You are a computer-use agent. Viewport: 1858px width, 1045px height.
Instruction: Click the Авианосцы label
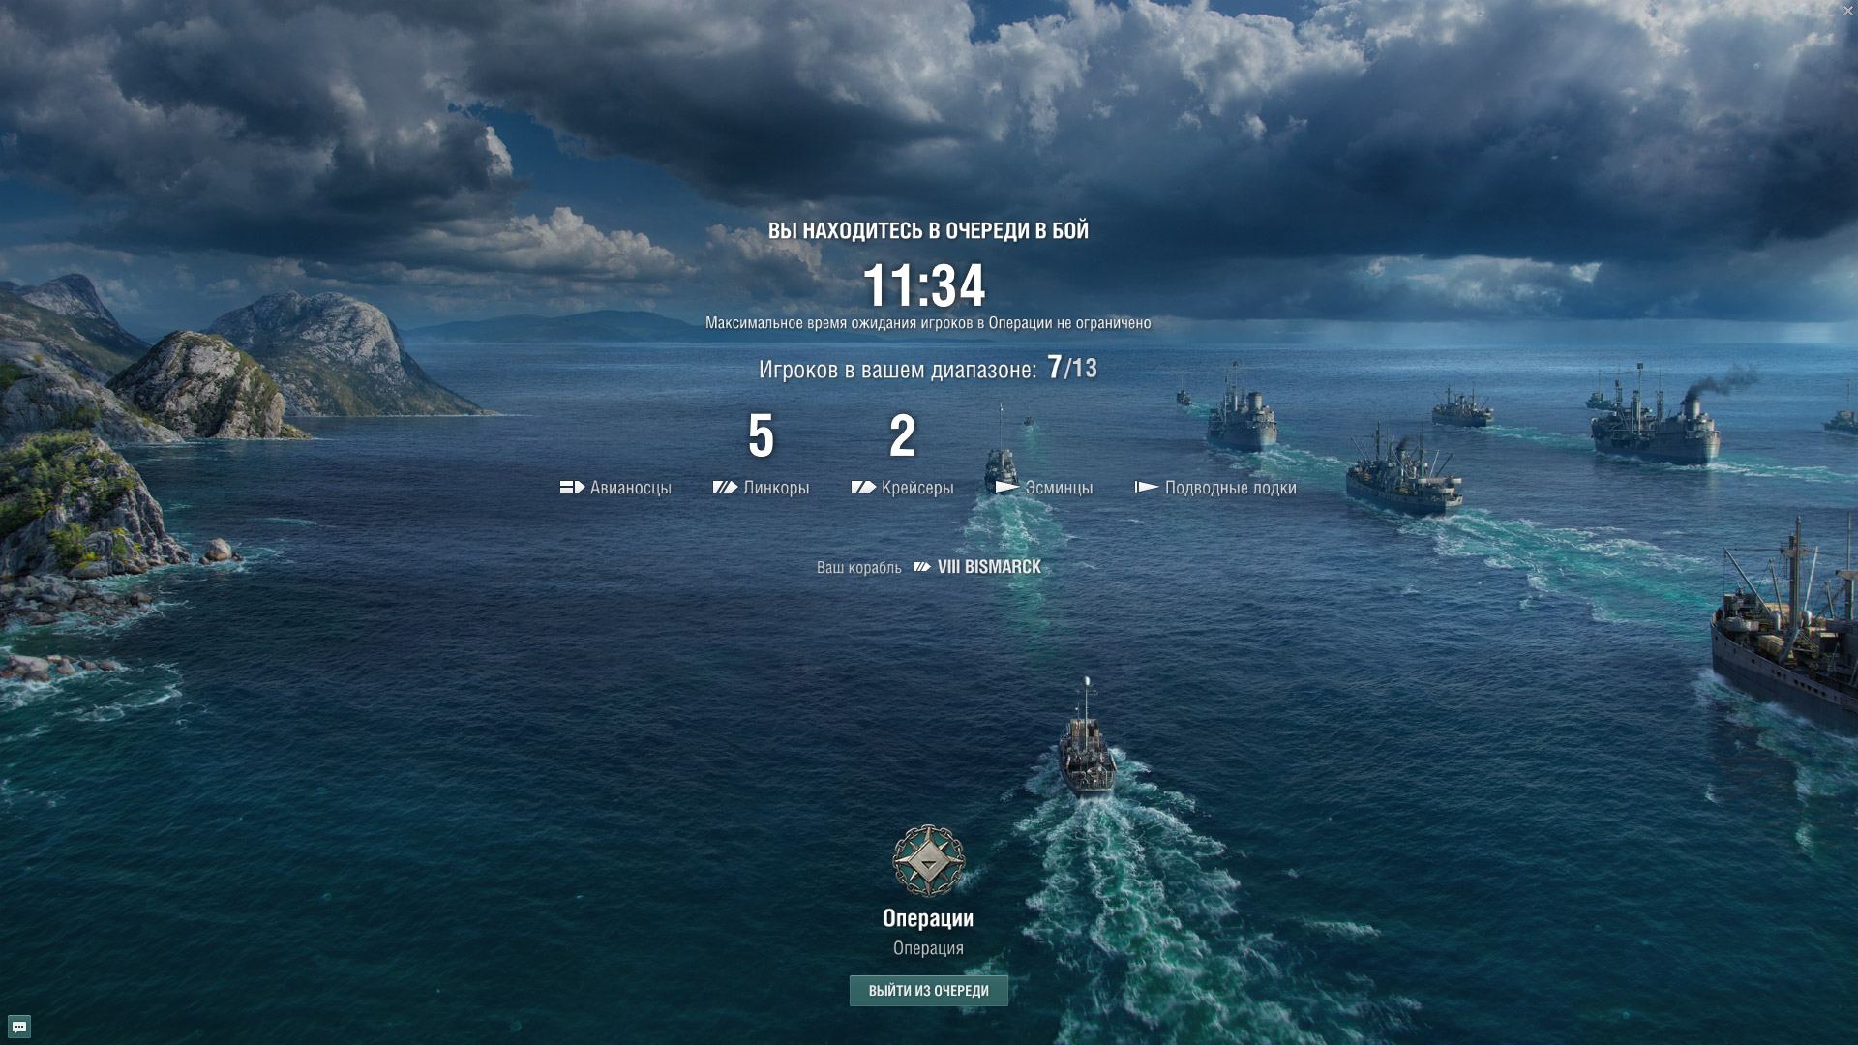pyautogui.click(x=631, y=488)
